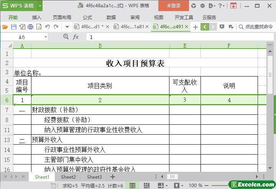The width and height of the screenshot is (276, 189).
Task: Select the Sheet2 worksheet tab
Action: coord(68,177)
